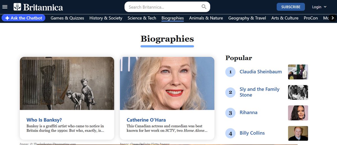This screenshot has width=337, height=145.
Task: Click the number 2 rank badge
Action: tap(231, 92)
